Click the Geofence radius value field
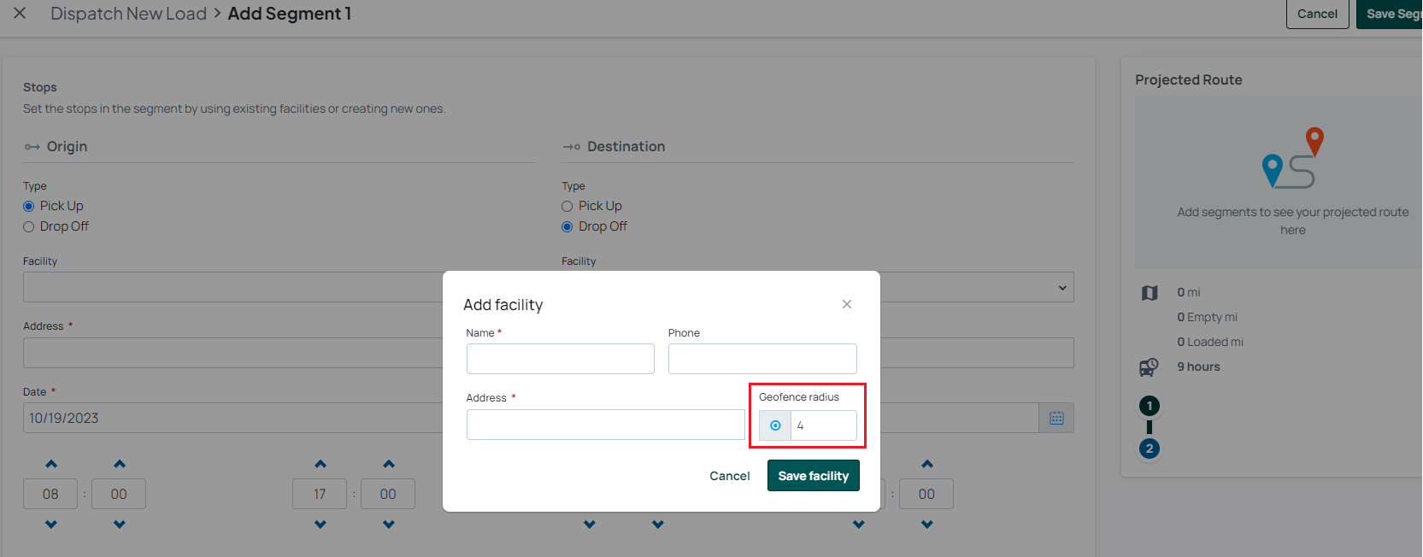Screen dimensions: 1423x557 824,425
